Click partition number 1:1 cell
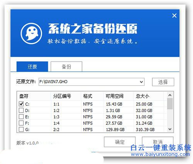This screenshot has width=193, height=164. coord(56,104)
